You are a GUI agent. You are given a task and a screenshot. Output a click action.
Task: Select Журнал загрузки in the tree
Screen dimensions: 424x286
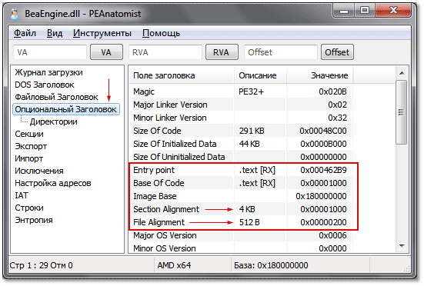pyautogui.click(x=48, y=72)
